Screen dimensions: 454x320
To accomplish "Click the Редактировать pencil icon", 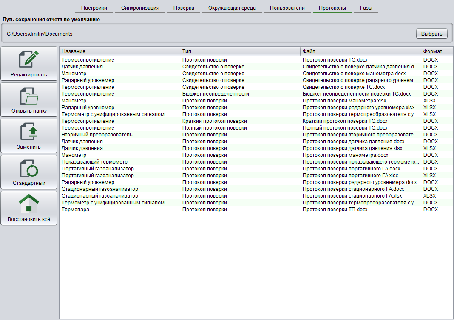I will click(28, 60).
